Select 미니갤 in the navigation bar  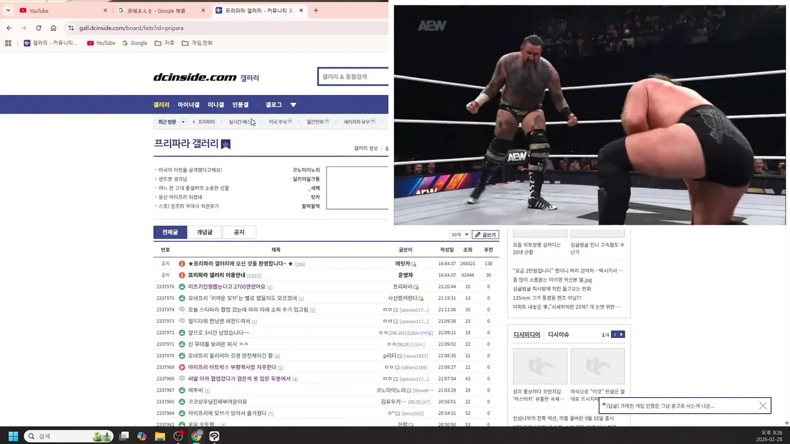point(216,105)
